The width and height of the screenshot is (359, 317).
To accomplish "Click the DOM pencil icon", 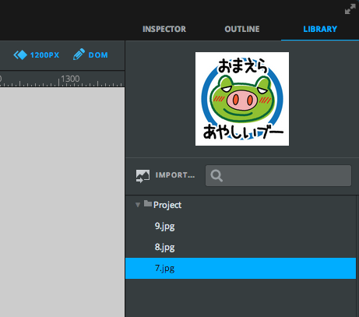I will click(79, 55).
